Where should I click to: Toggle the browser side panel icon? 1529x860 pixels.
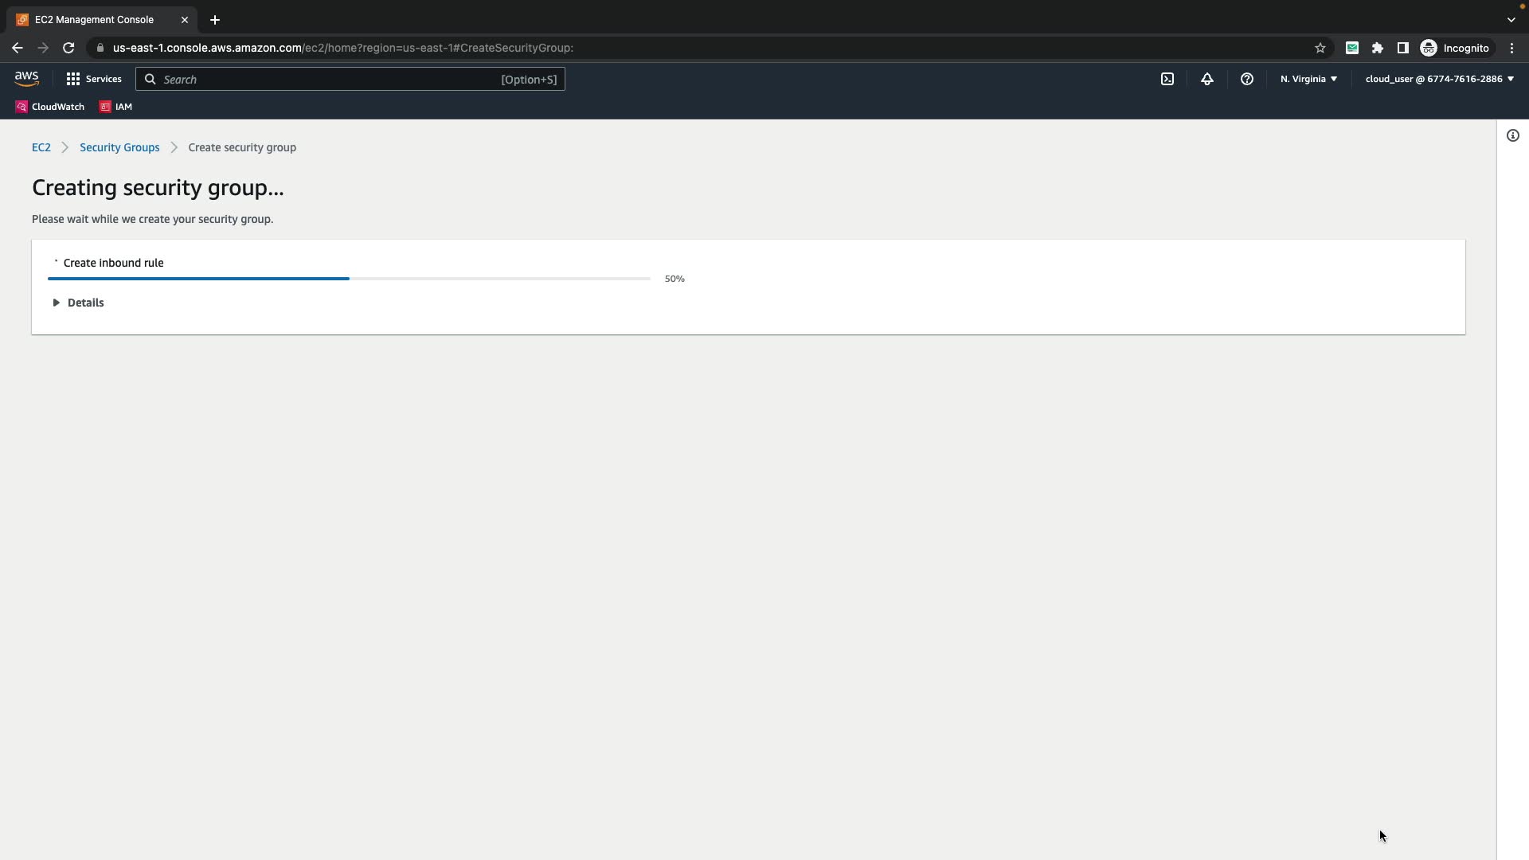point(1403,48)
